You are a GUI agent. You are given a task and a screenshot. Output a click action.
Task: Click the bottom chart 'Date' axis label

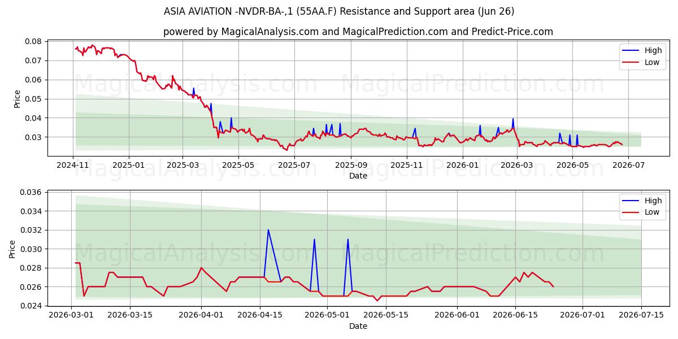coord(358,326)
